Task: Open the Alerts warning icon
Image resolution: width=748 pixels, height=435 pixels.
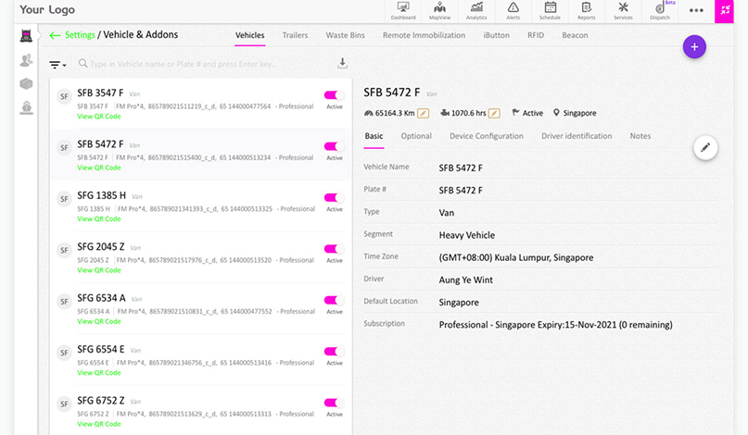Action: [513, 10]
